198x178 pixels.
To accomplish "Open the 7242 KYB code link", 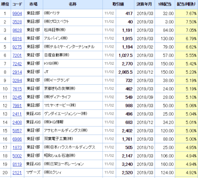I will point(17,64).
